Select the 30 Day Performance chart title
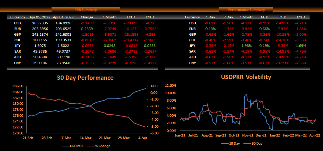Image resolution: width=323 pixels, height=151 pixels. [x=85, y=78]
